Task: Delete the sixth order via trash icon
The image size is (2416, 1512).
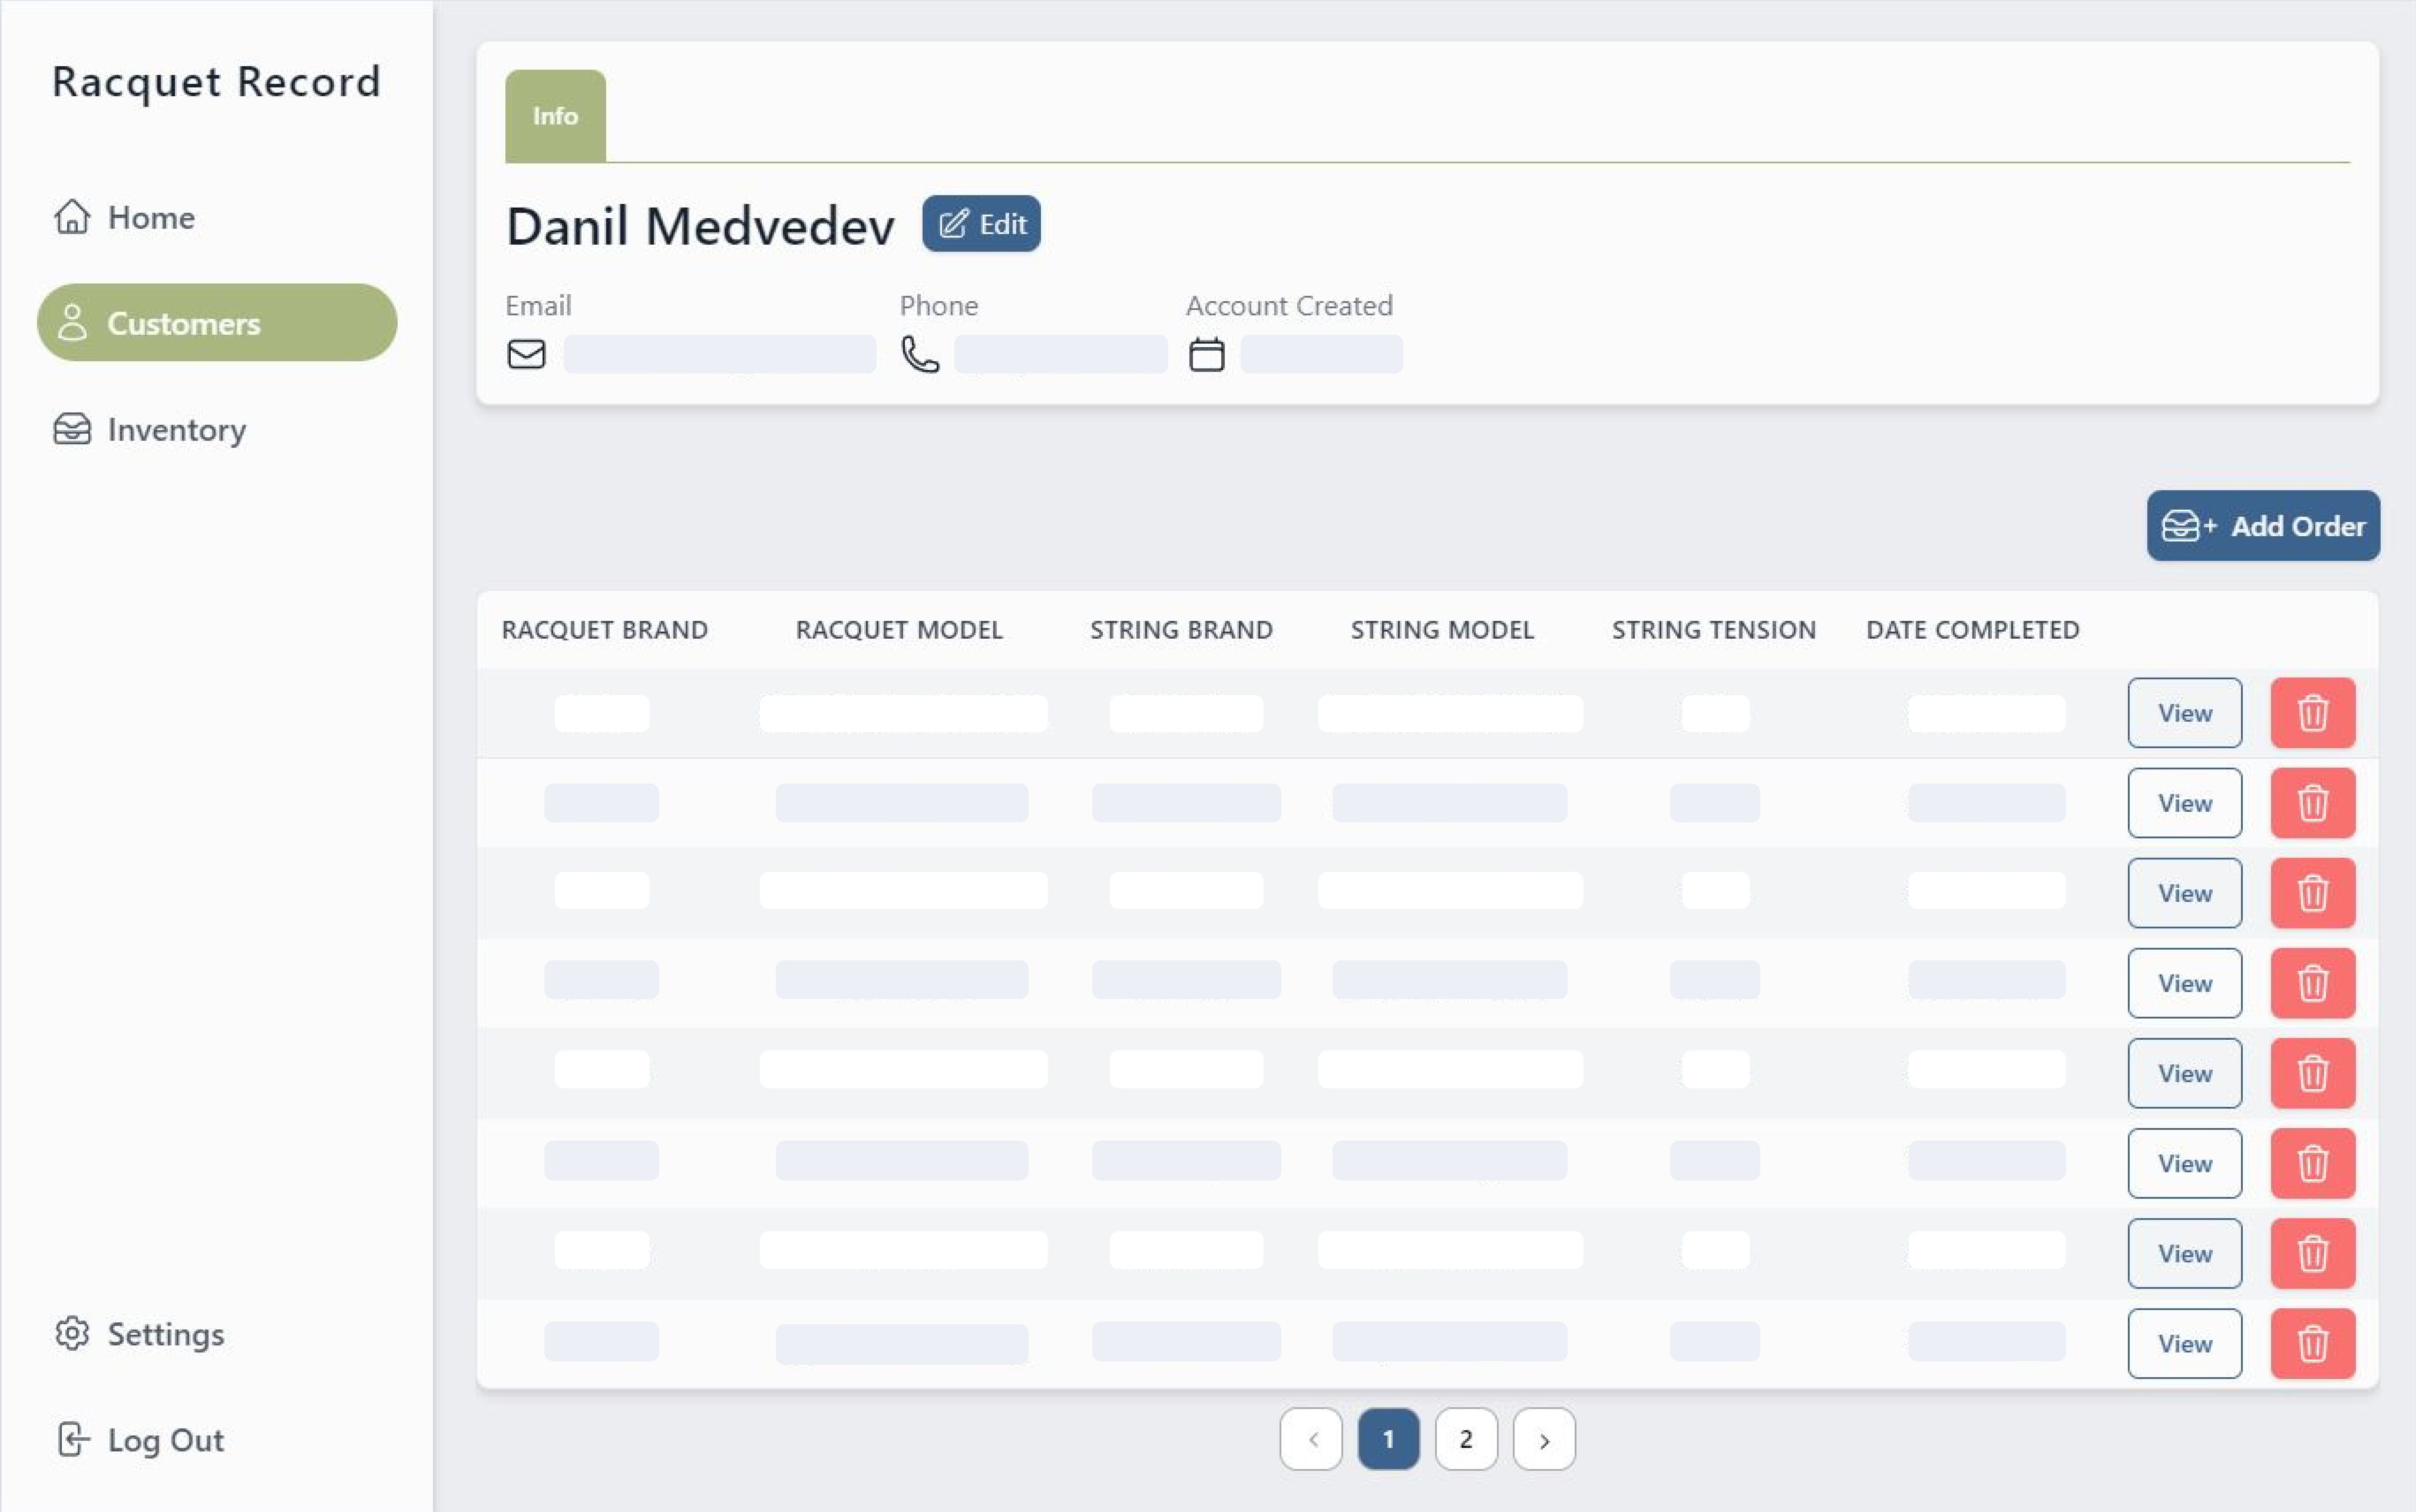Action: pos(2313,1163)
